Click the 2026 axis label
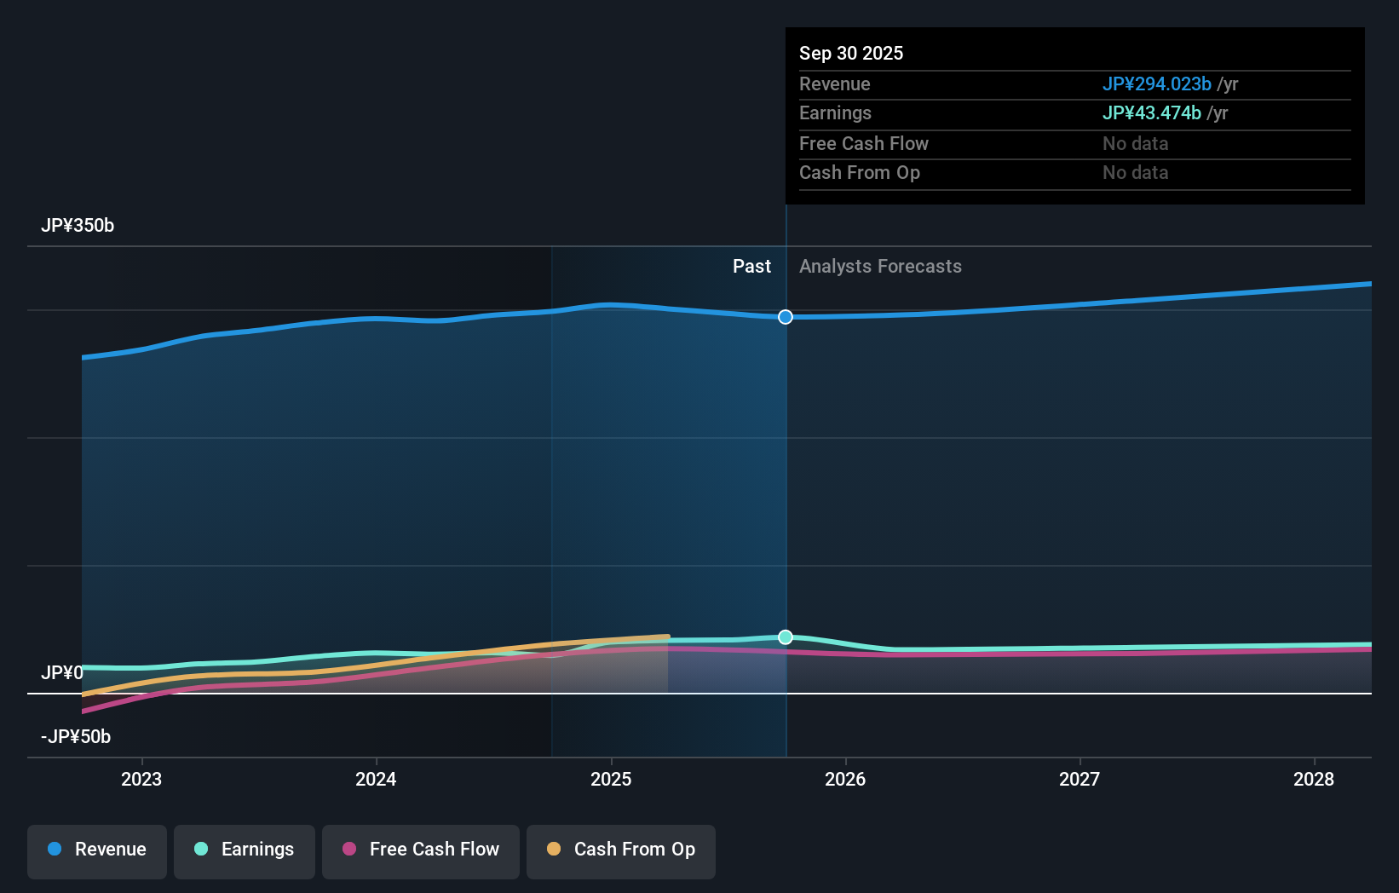 pyautogui.click(x=844, y=778)
